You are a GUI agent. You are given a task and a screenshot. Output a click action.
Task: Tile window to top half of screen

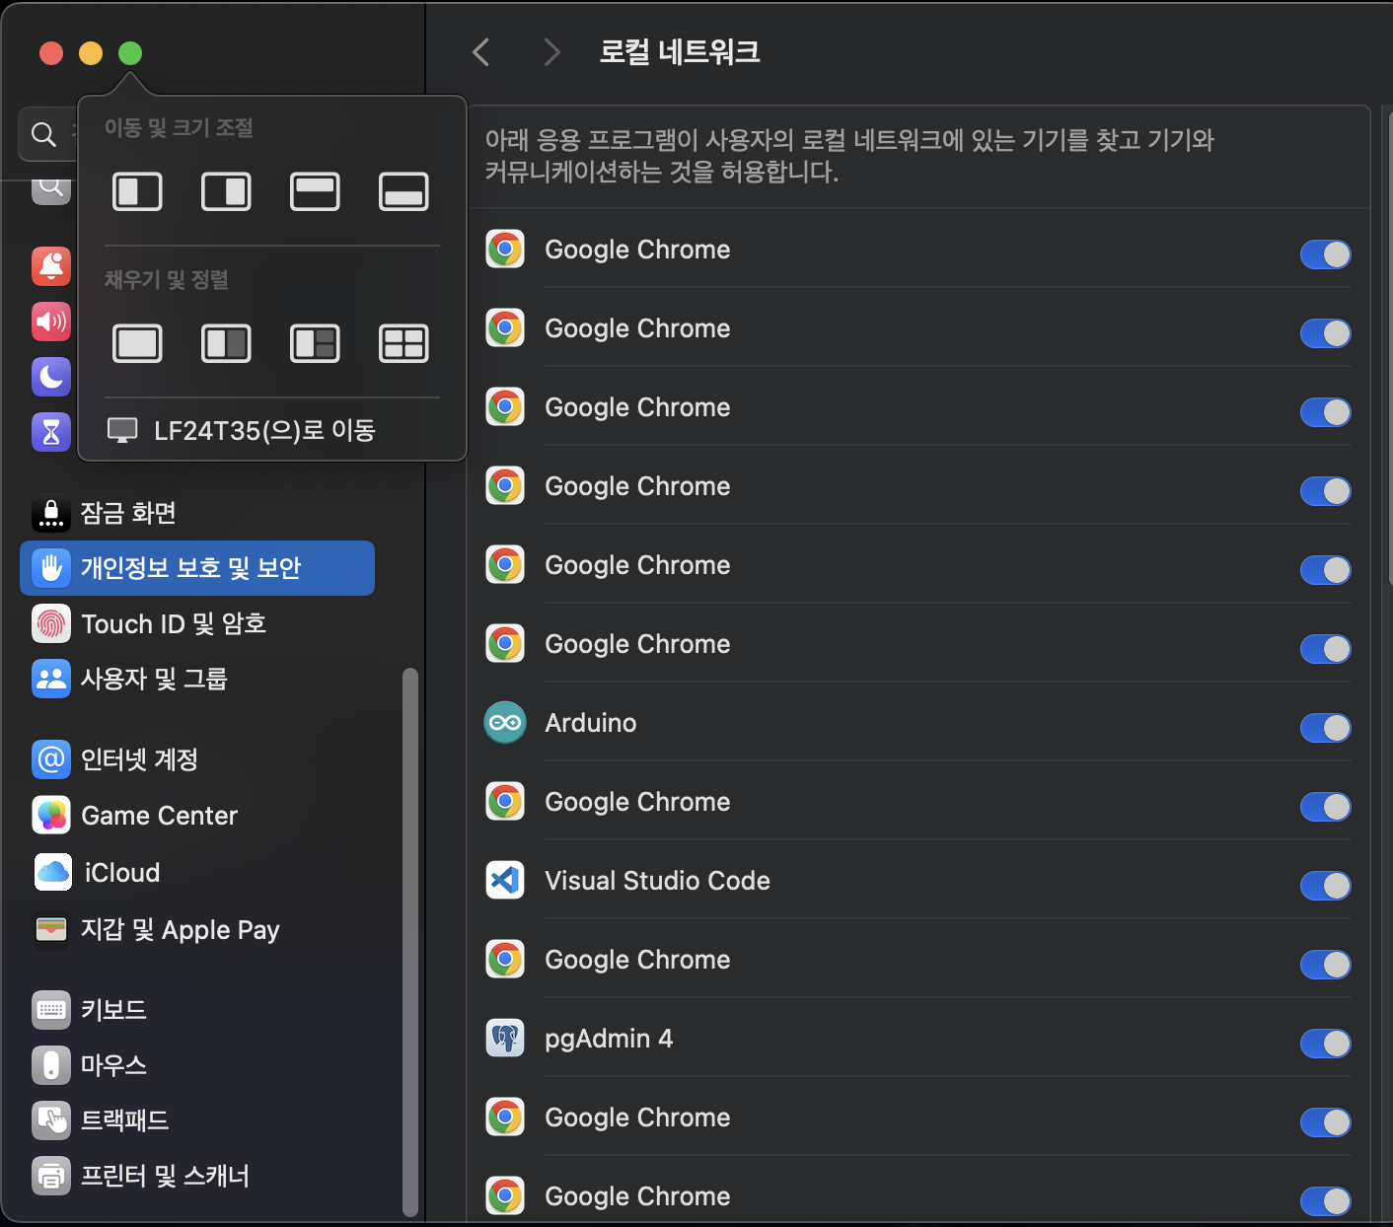tap(315, 191)
